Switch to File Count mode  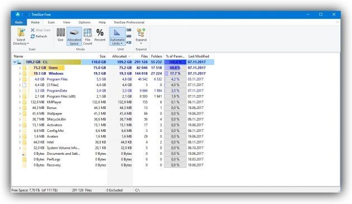coord(88,37)
